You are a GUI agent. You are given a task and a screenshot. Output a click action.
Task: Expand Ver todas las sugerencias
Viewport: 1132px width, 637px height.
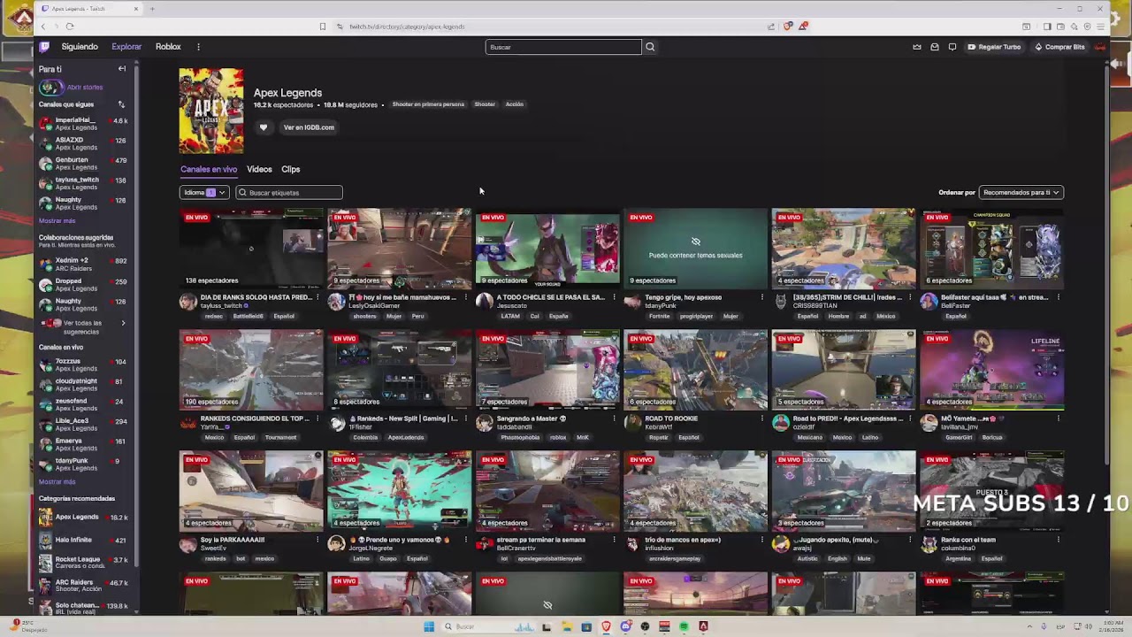82,326
